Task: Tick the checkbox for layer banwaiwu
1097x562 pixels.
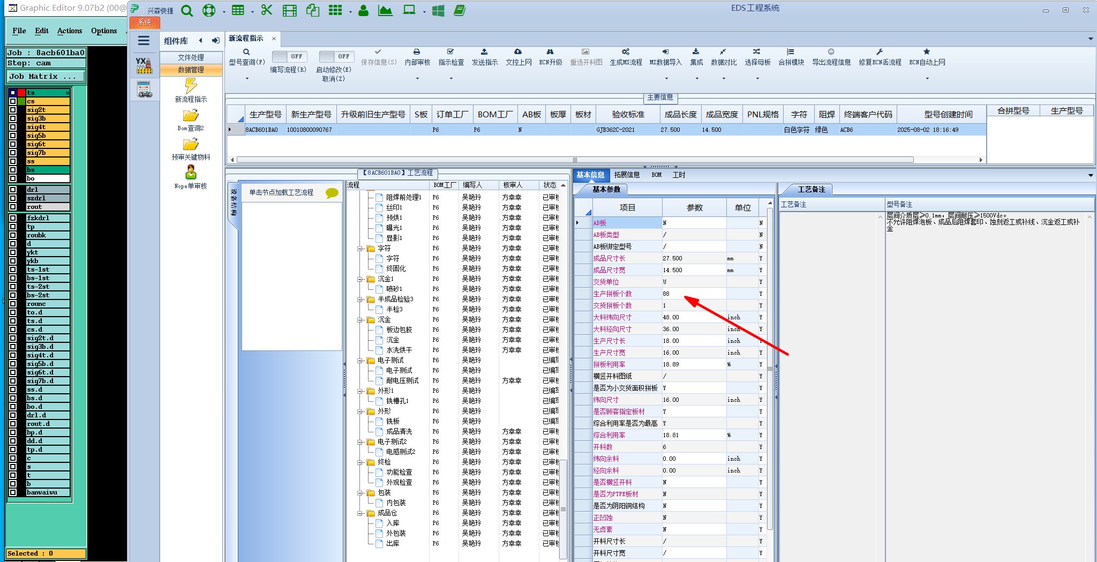Action: click(x=13, y=492)
